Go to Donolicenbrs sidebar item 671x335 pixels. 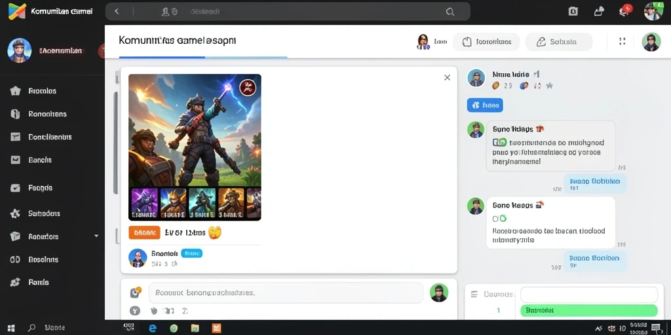[50, 137]
